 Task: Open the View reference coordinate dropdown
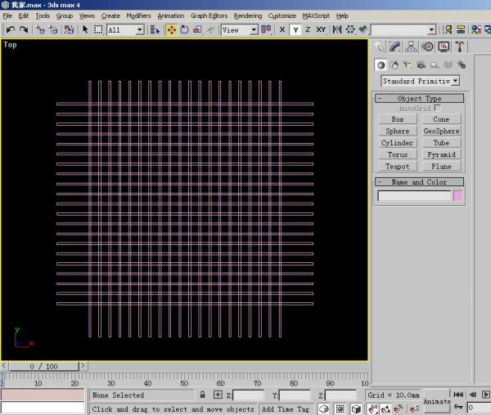tap(254, 29)
